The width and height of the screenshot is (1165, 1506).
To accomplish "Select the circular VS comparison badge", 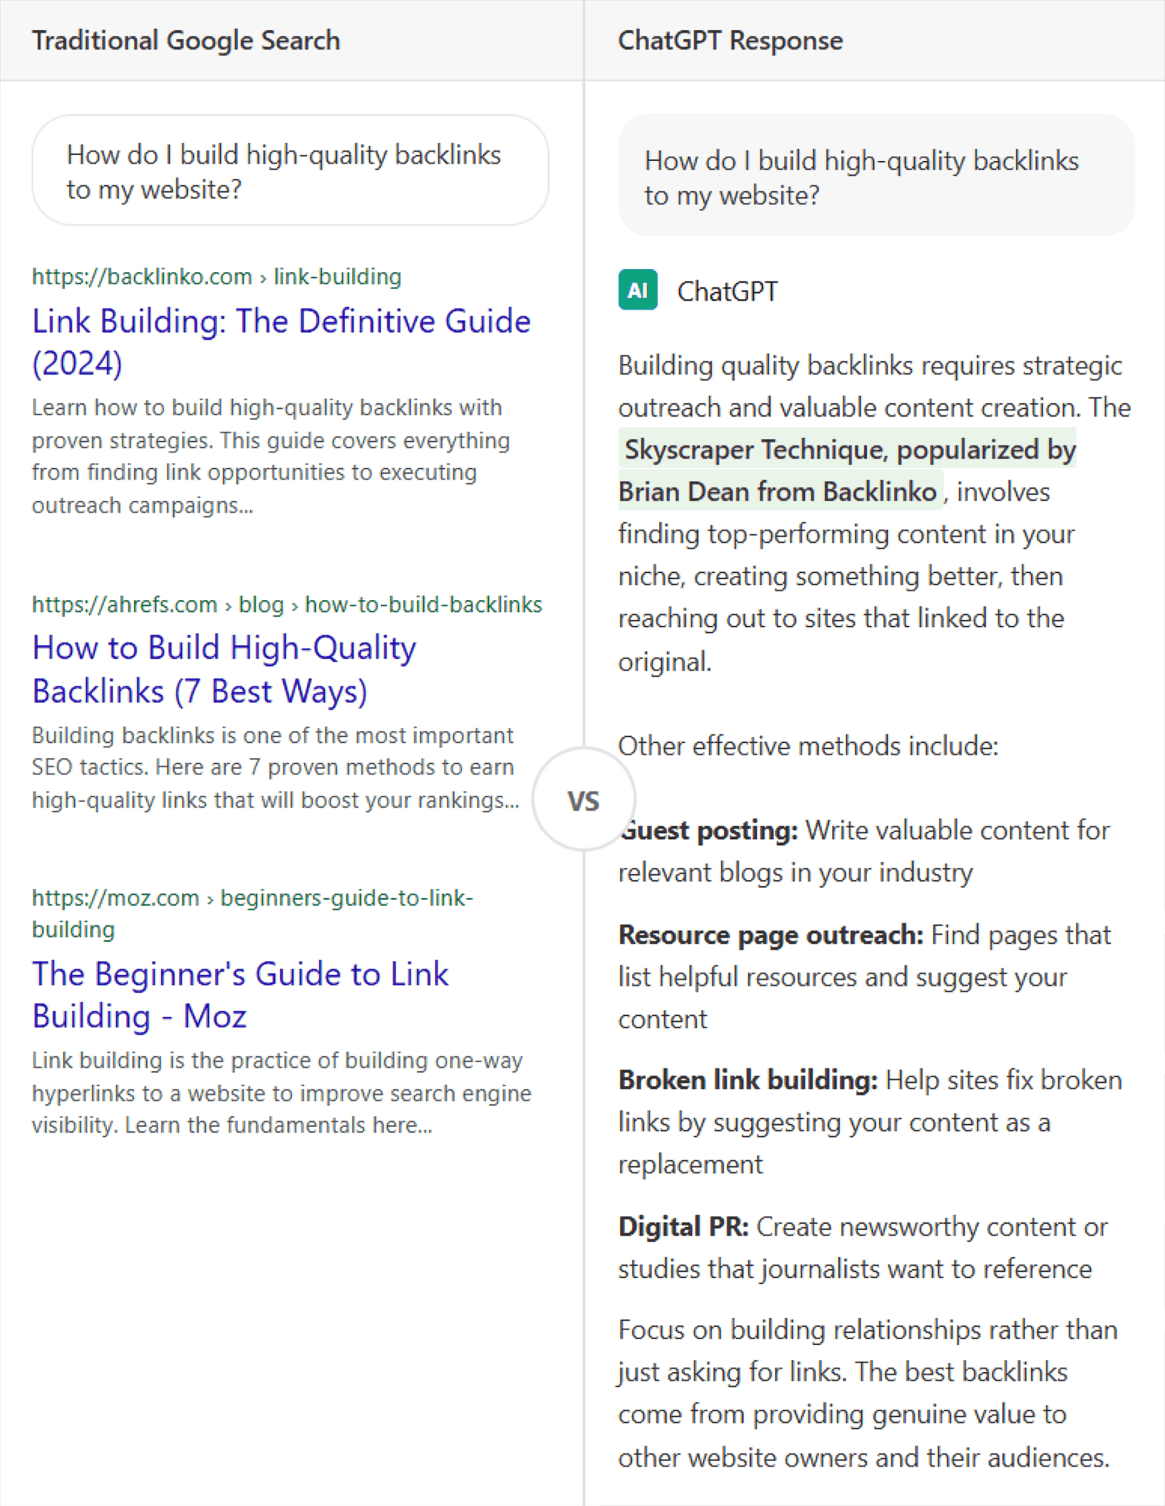I will [x=583, y=800].
